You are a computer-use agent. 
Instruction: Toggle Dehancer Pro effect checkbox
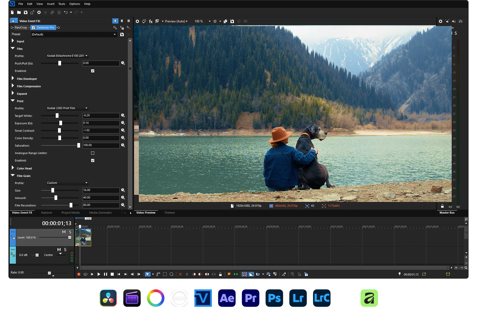point(33,27)
